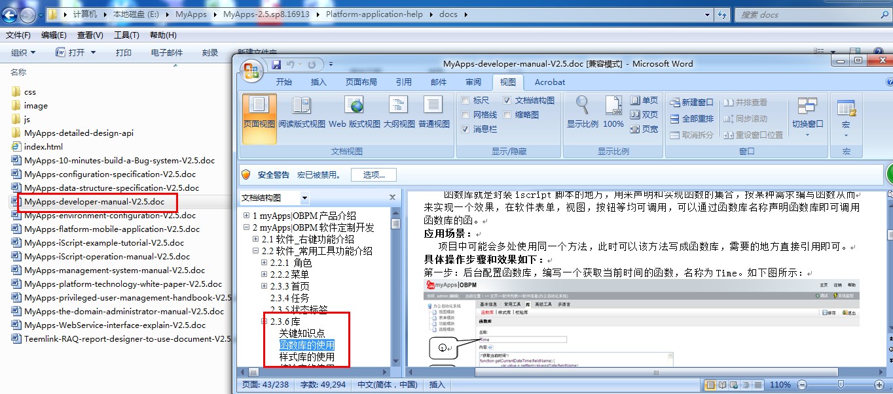Click Explorer back navigation arrow
Image resolution: width=893 pixels, height=394 pixels.
pos(10,14)
